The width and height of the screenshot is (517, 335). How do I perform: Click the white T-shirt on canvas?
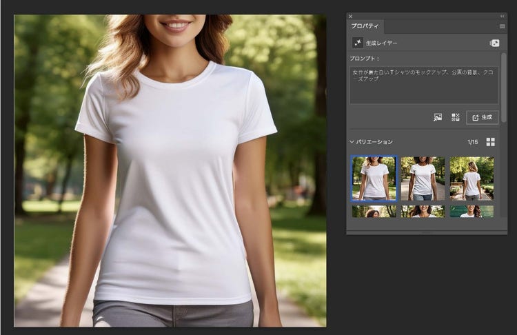coord(176,186)
